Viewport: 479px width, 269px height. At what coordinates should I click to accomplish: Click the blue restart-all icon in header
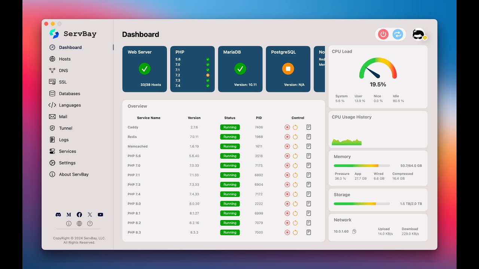397,34
